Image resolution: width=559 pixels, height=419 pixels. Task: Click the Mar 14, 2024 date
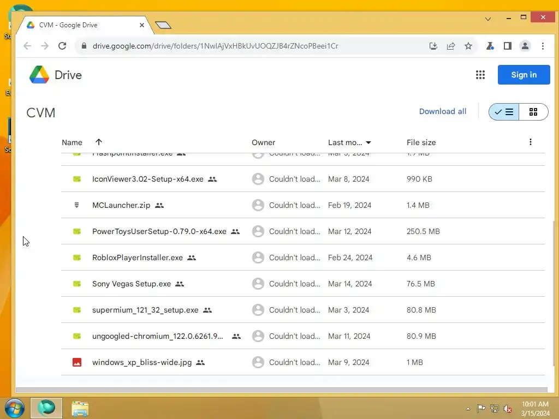(350, 284)
